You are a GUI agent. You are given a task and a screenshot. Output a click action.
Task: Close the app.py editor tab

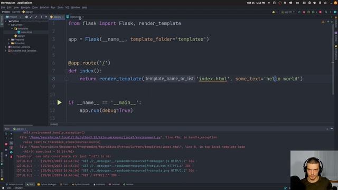[x=63, y=17]
